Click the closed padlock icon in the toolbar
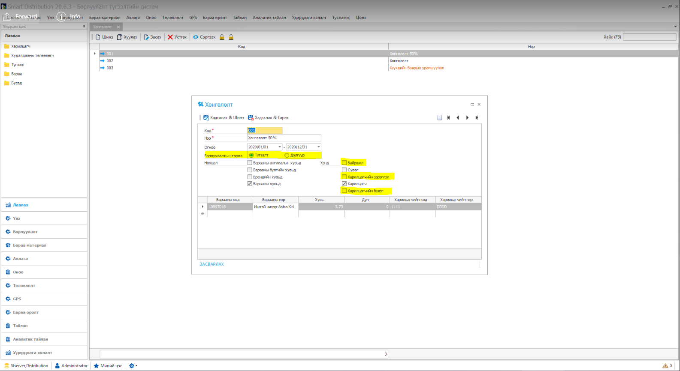680x371 pixels. point(222,37)
